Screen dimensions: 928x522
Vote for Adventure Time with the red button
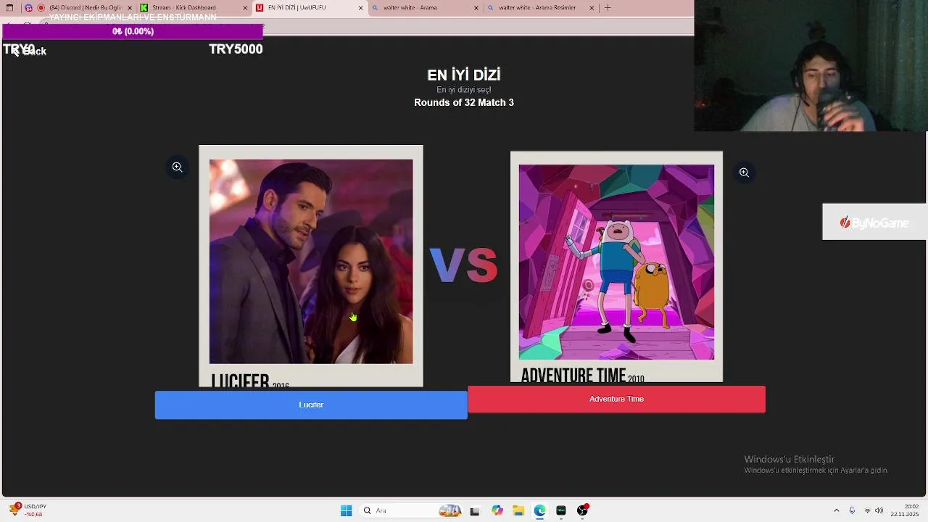pyautogui.click(x=616, y=399)
